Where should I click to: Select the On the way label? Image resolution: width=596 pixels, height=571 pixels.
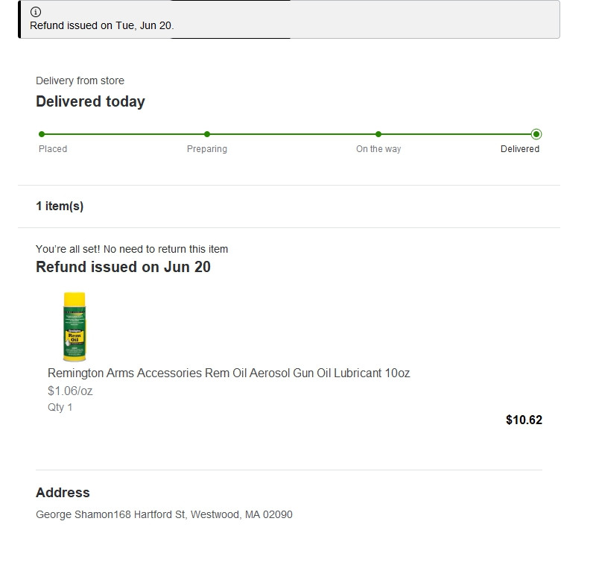(x=378, y=149)
